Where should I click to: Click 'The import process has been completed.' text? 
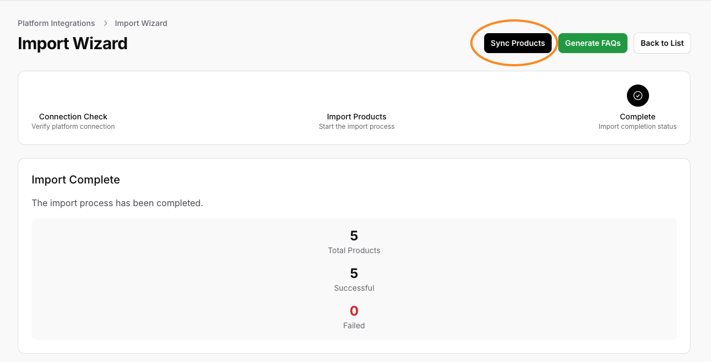[117, 203]
